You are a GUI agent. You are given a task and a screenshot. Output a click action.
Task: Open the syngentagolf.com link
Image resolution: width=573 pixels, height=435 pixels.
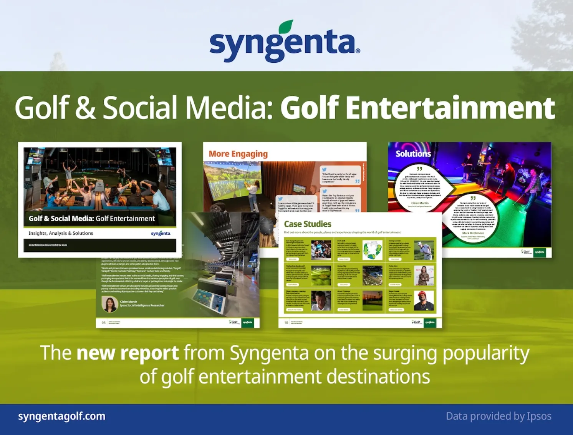pyautogui.click(x=61, y=416)
